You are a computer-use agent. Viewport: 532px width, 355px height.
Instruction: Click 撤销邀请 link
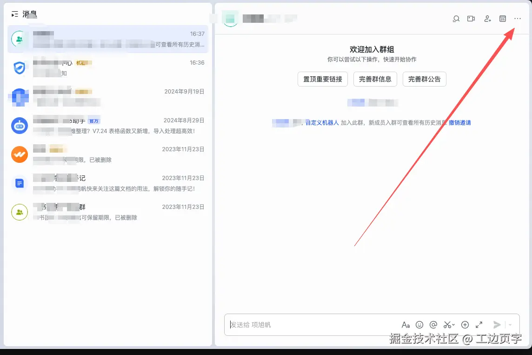point(460,122)
